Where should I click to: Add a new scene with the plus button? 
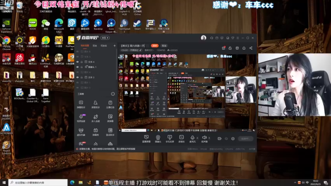tap(115, 45)
